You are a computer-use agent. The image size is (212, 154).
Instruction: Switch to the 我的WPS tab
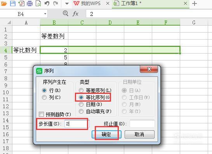pos(87,3)
